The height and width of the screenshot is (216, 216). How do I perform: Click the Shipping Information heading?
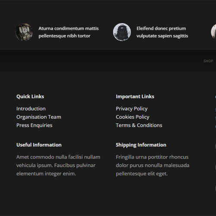(141, 145)
